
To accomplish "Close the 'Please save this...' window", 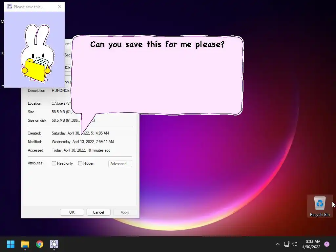I will pos(60,7).
